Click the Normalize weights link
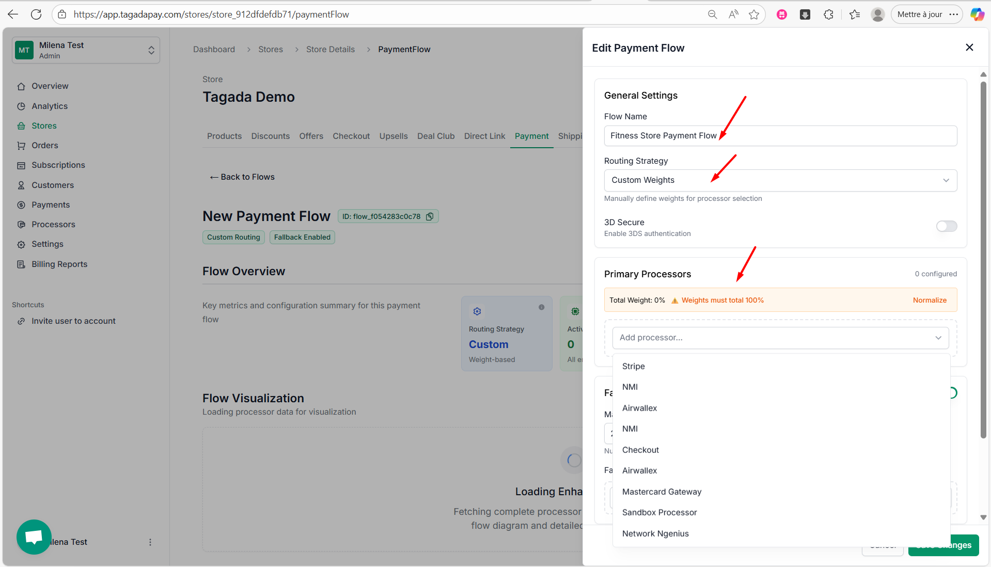 pos(930,300)
